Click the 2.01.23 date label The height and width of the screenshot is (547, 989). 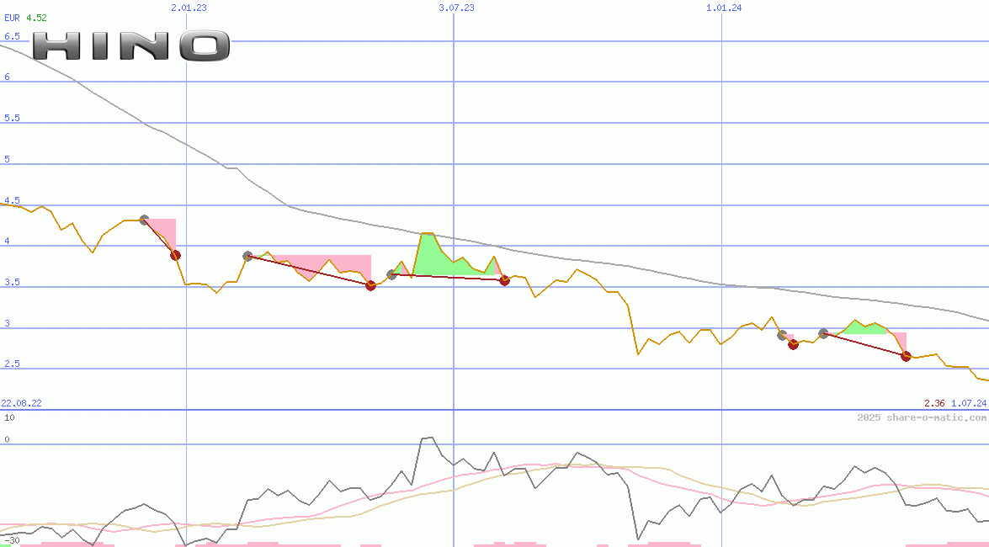tap(189, 8)
